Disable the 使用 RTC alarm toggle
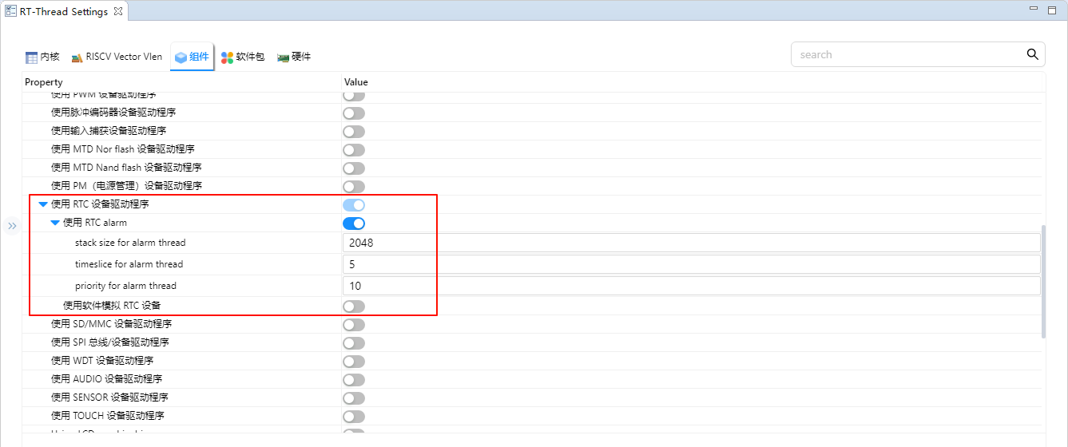Image resolution: width=1068 pixels, height=447 pixels. (x=354, y=223)
